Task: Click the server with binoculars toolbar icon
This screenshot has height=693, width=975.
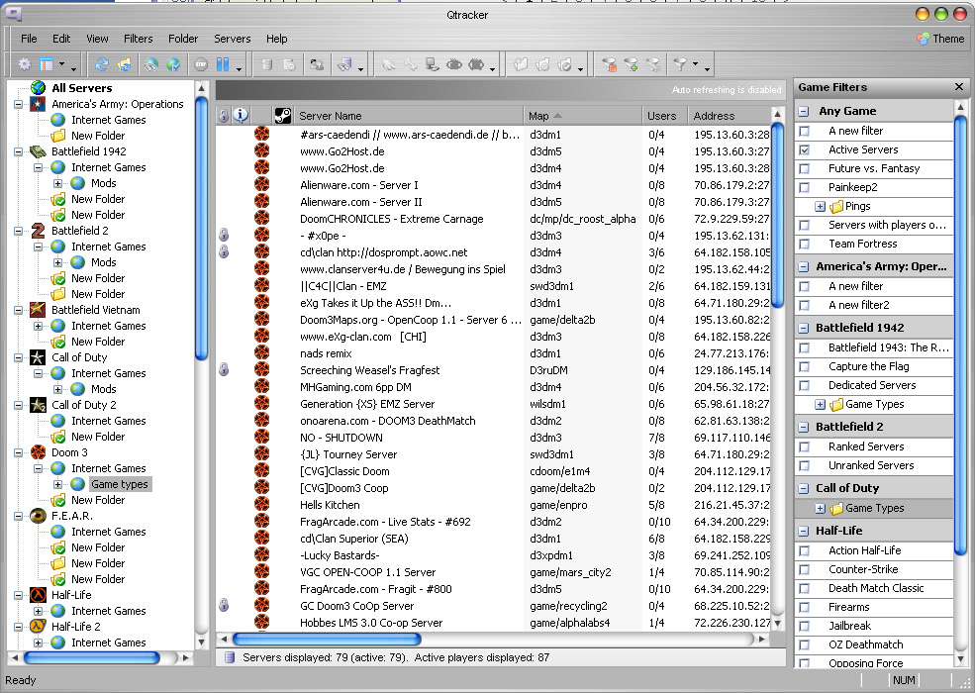Action: point(344,64)
